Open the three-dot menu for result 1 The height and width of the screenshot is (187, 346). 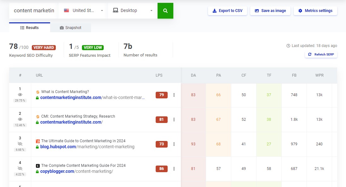click(x=174, y=95)
